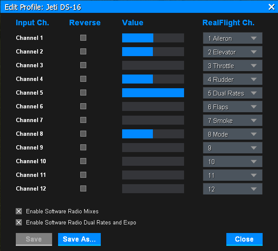Toggle Reverse checkbox for Channel 3
278x251 pixels.
(x=83, y=65)
